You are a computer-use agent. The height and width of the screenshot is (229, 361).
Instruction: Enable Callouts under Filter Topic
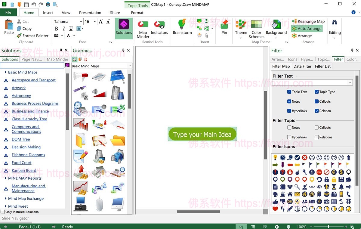(x=316, y=128)
